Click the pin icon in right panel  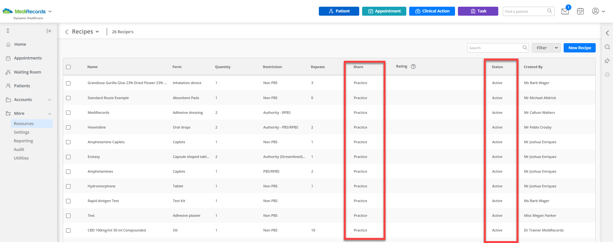point(607,61)
